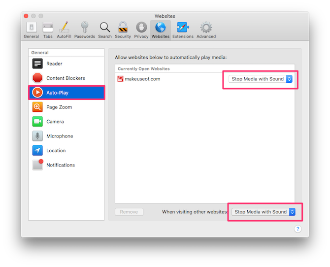Select the Microphone label in sidebar
The height and width of the screenshot is (267, 330).
[60, 136]
